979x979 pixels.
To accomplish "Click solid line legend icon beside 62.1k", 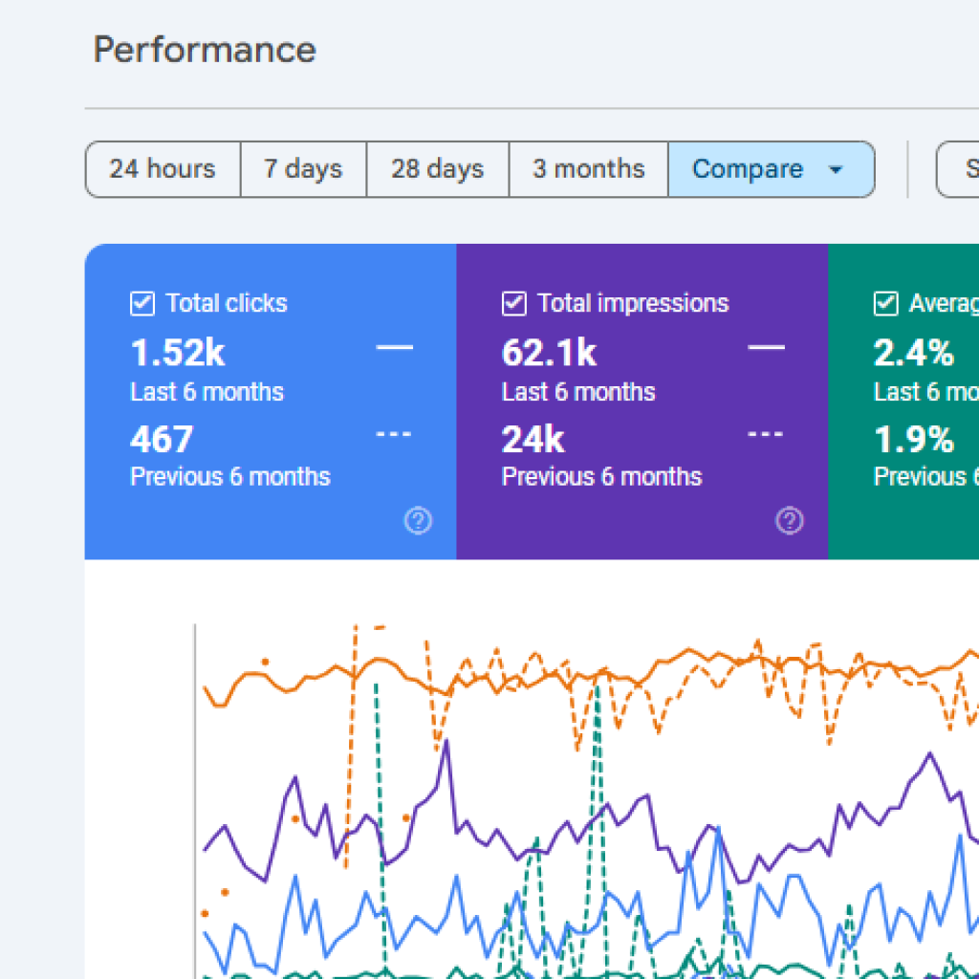I will click(x=766, y=347).
